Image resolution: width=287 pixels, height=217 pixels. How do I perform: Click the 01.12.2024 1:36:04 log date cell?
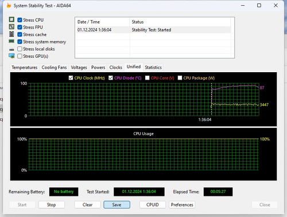pyautogui.click(x=94, y=30)
